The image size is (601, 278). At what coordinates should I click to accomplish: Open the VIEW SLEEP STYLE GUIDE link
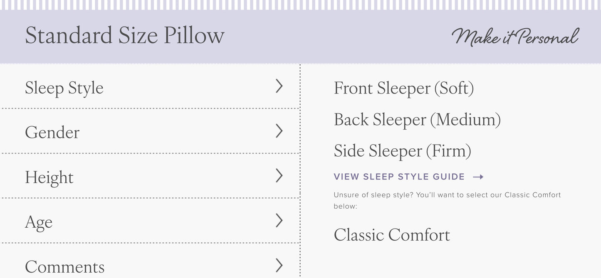399,176
